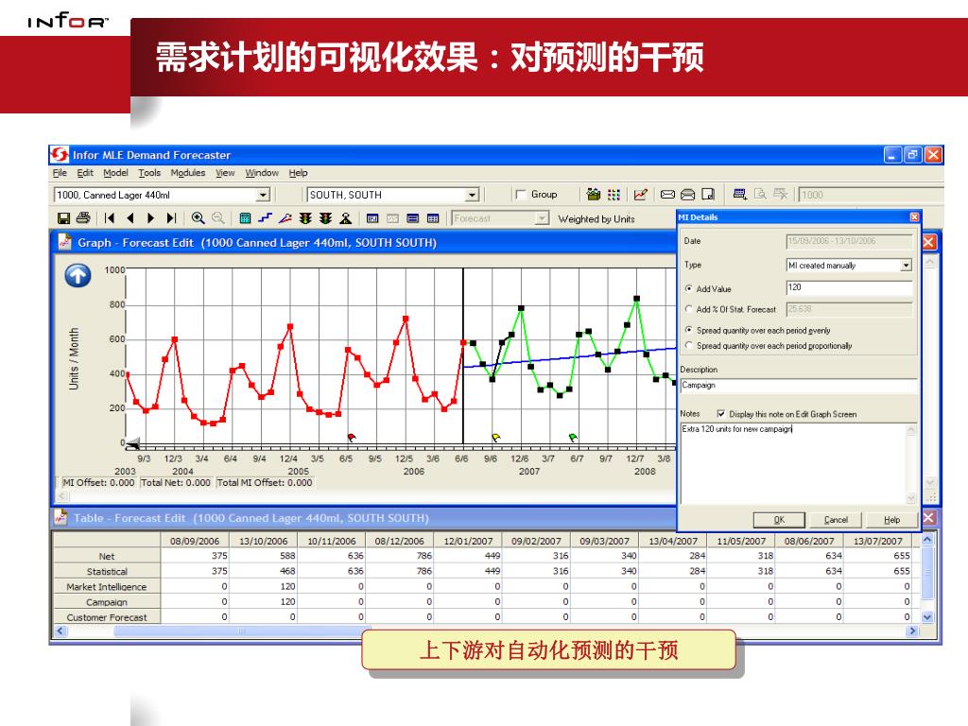Go to first record arrow

click(110, 218)
